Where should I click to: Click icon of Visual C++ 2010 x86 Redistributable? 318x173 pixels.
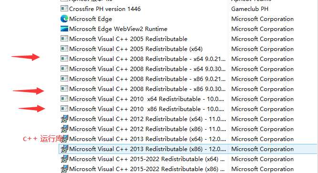tap(64, 109)
